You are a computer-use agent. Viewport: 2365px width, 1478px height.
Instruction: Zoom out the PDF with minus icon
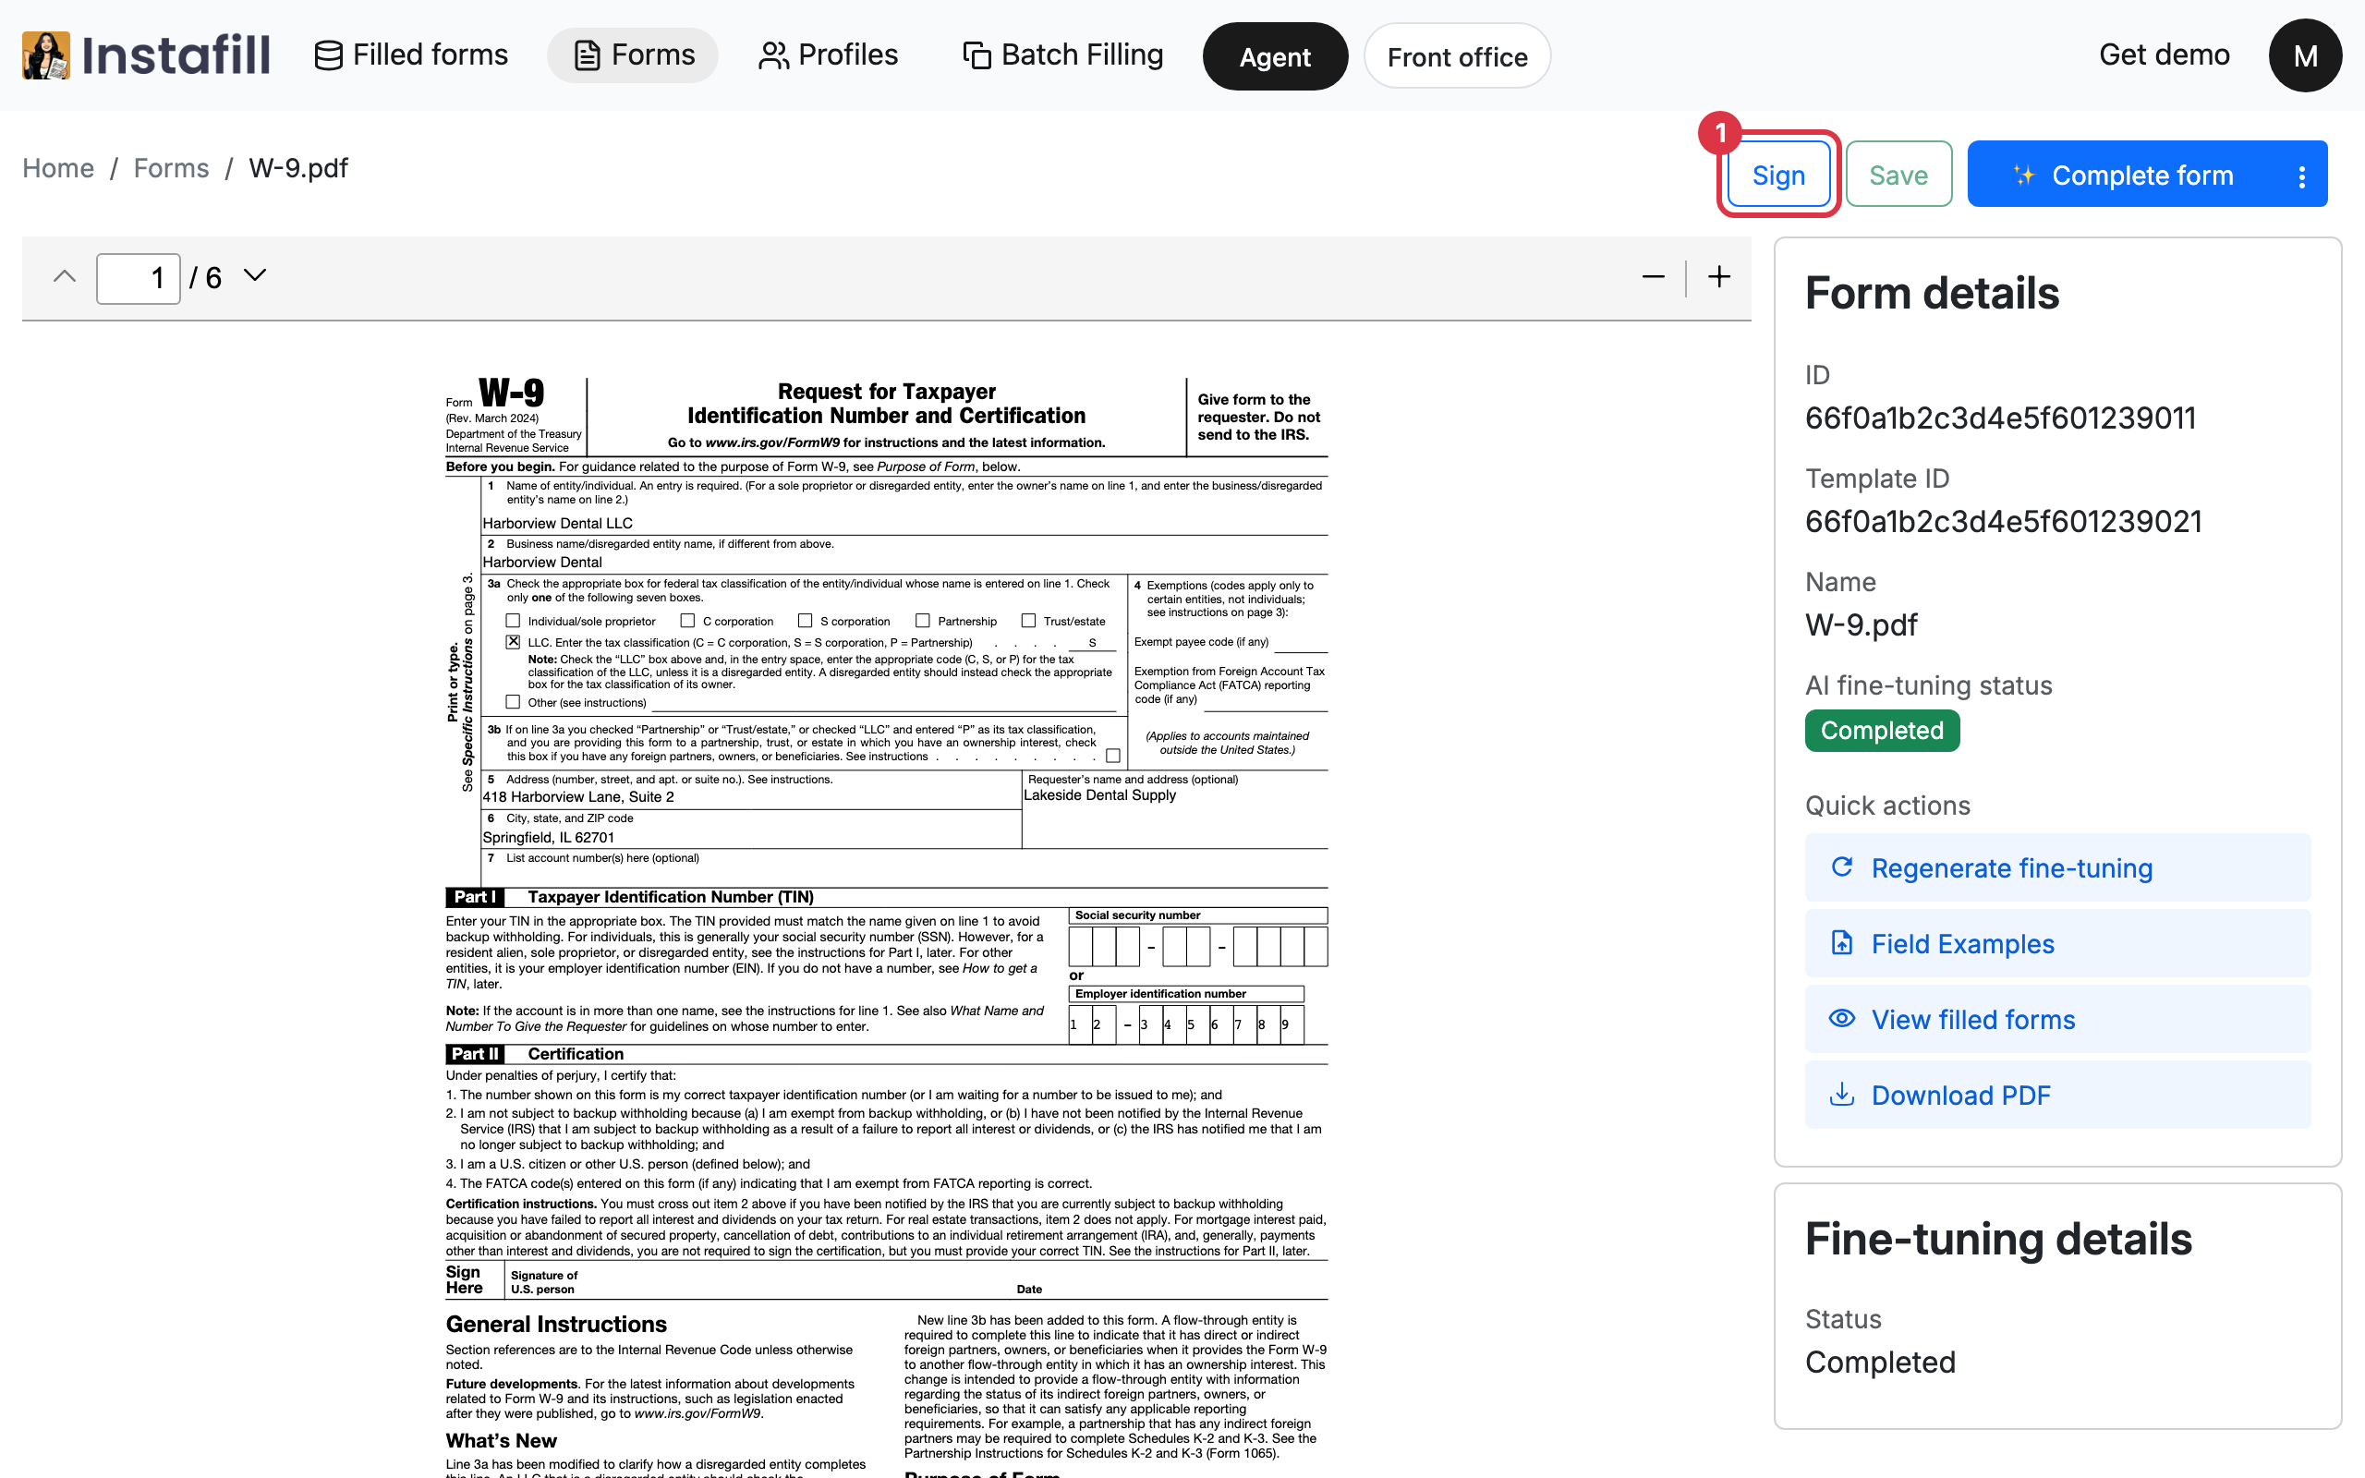click(x=1653, y=278)
